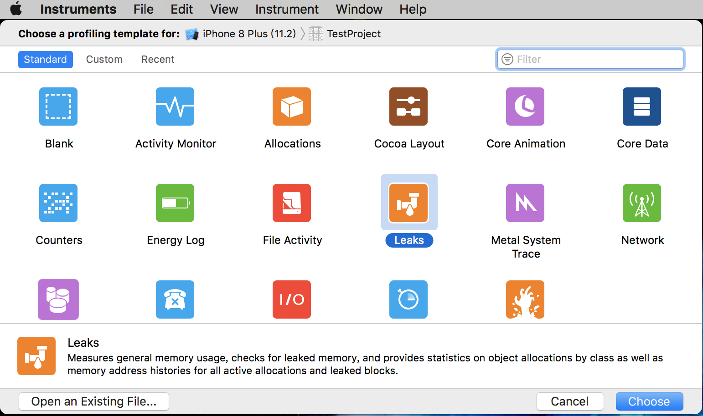This screenshot has height=416, width=703.
Task: Click the Network label
Action: click(x=643, y=240)
